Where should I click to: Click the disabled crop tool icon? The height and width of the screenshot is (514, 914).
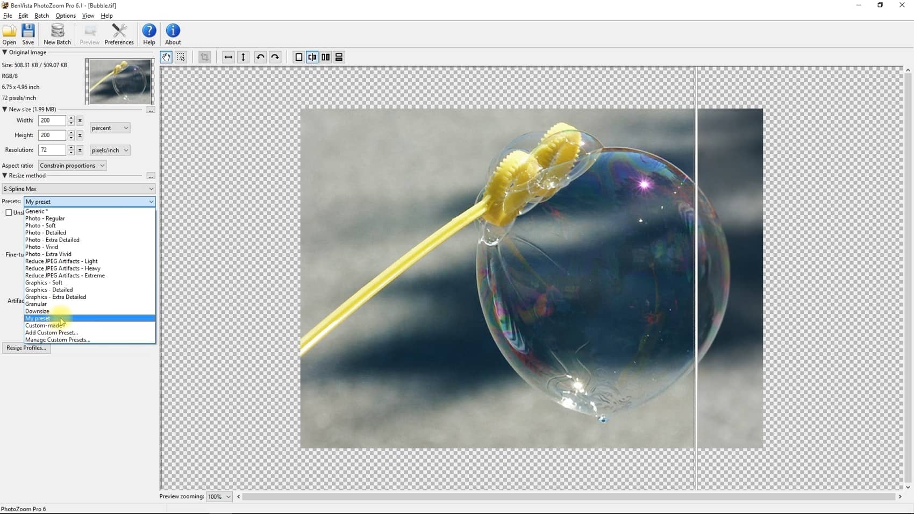[204, 57]
